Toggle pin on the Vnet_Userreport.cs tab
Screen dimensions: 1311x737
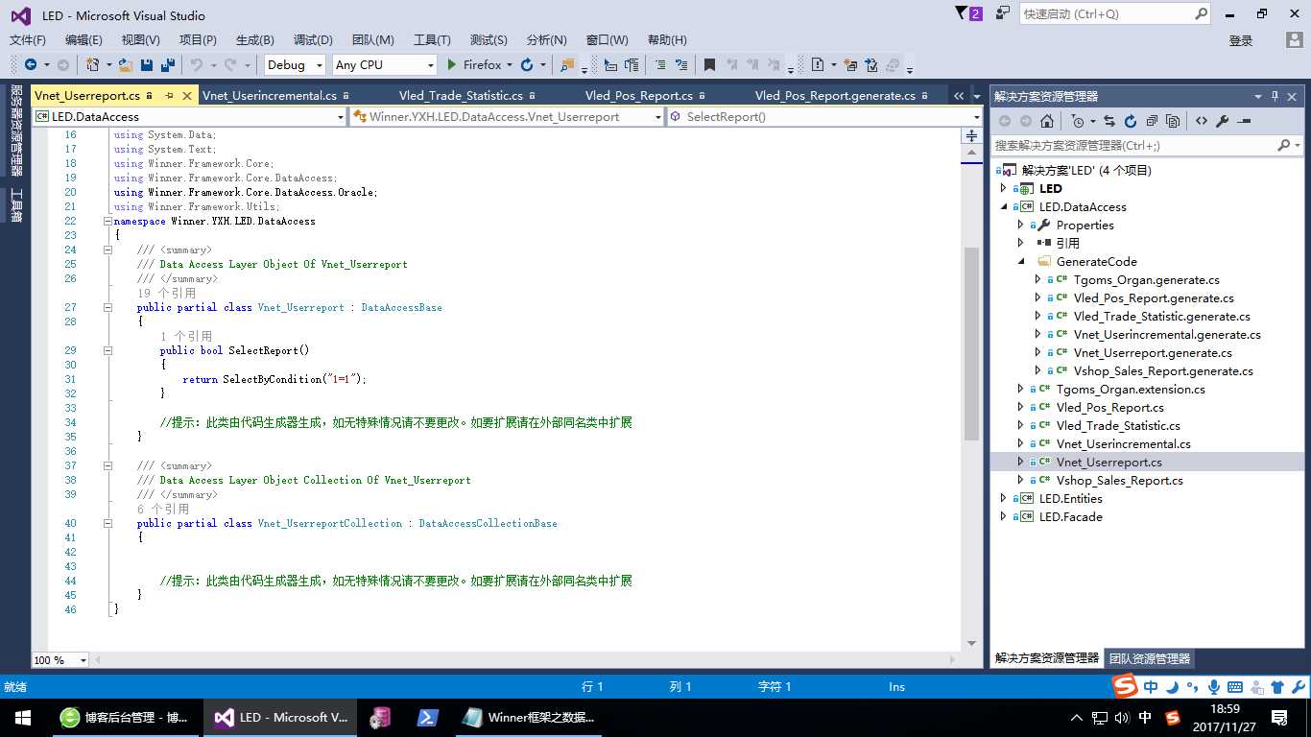coord(169,96)
